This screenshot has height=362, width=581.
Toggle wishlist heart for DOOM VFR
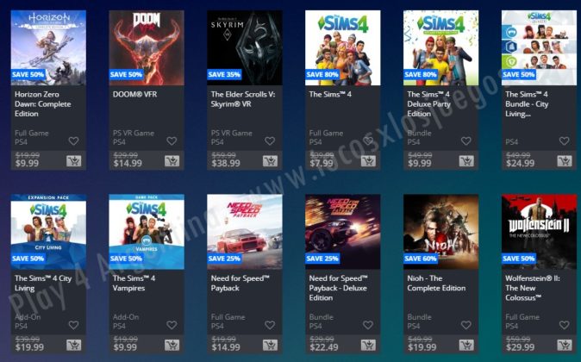(x=172, y=140)
